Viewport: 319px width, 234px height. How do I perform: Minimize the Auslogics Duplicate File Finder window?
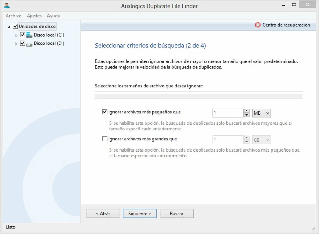284,5
